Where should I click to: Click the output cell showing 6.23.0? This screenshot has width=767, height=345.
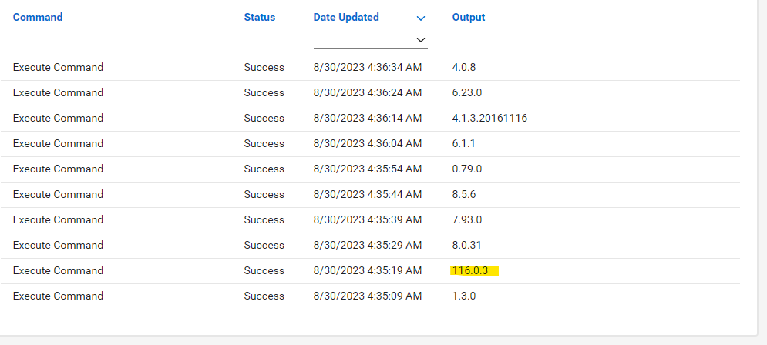[x=467, y=92]
